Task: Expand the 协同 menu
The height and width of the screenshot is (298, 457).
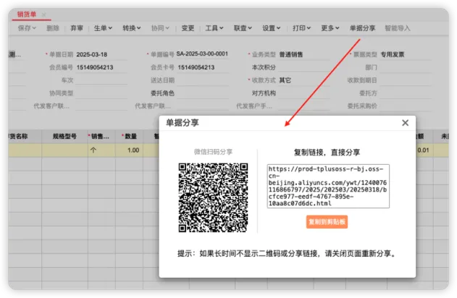Action: (x=160, y=28)
